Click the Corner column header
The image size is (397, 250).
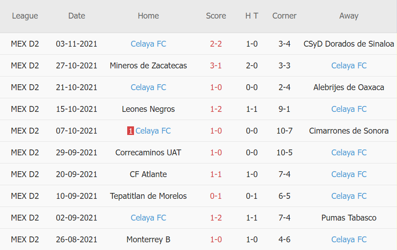[x=284, y=16]
